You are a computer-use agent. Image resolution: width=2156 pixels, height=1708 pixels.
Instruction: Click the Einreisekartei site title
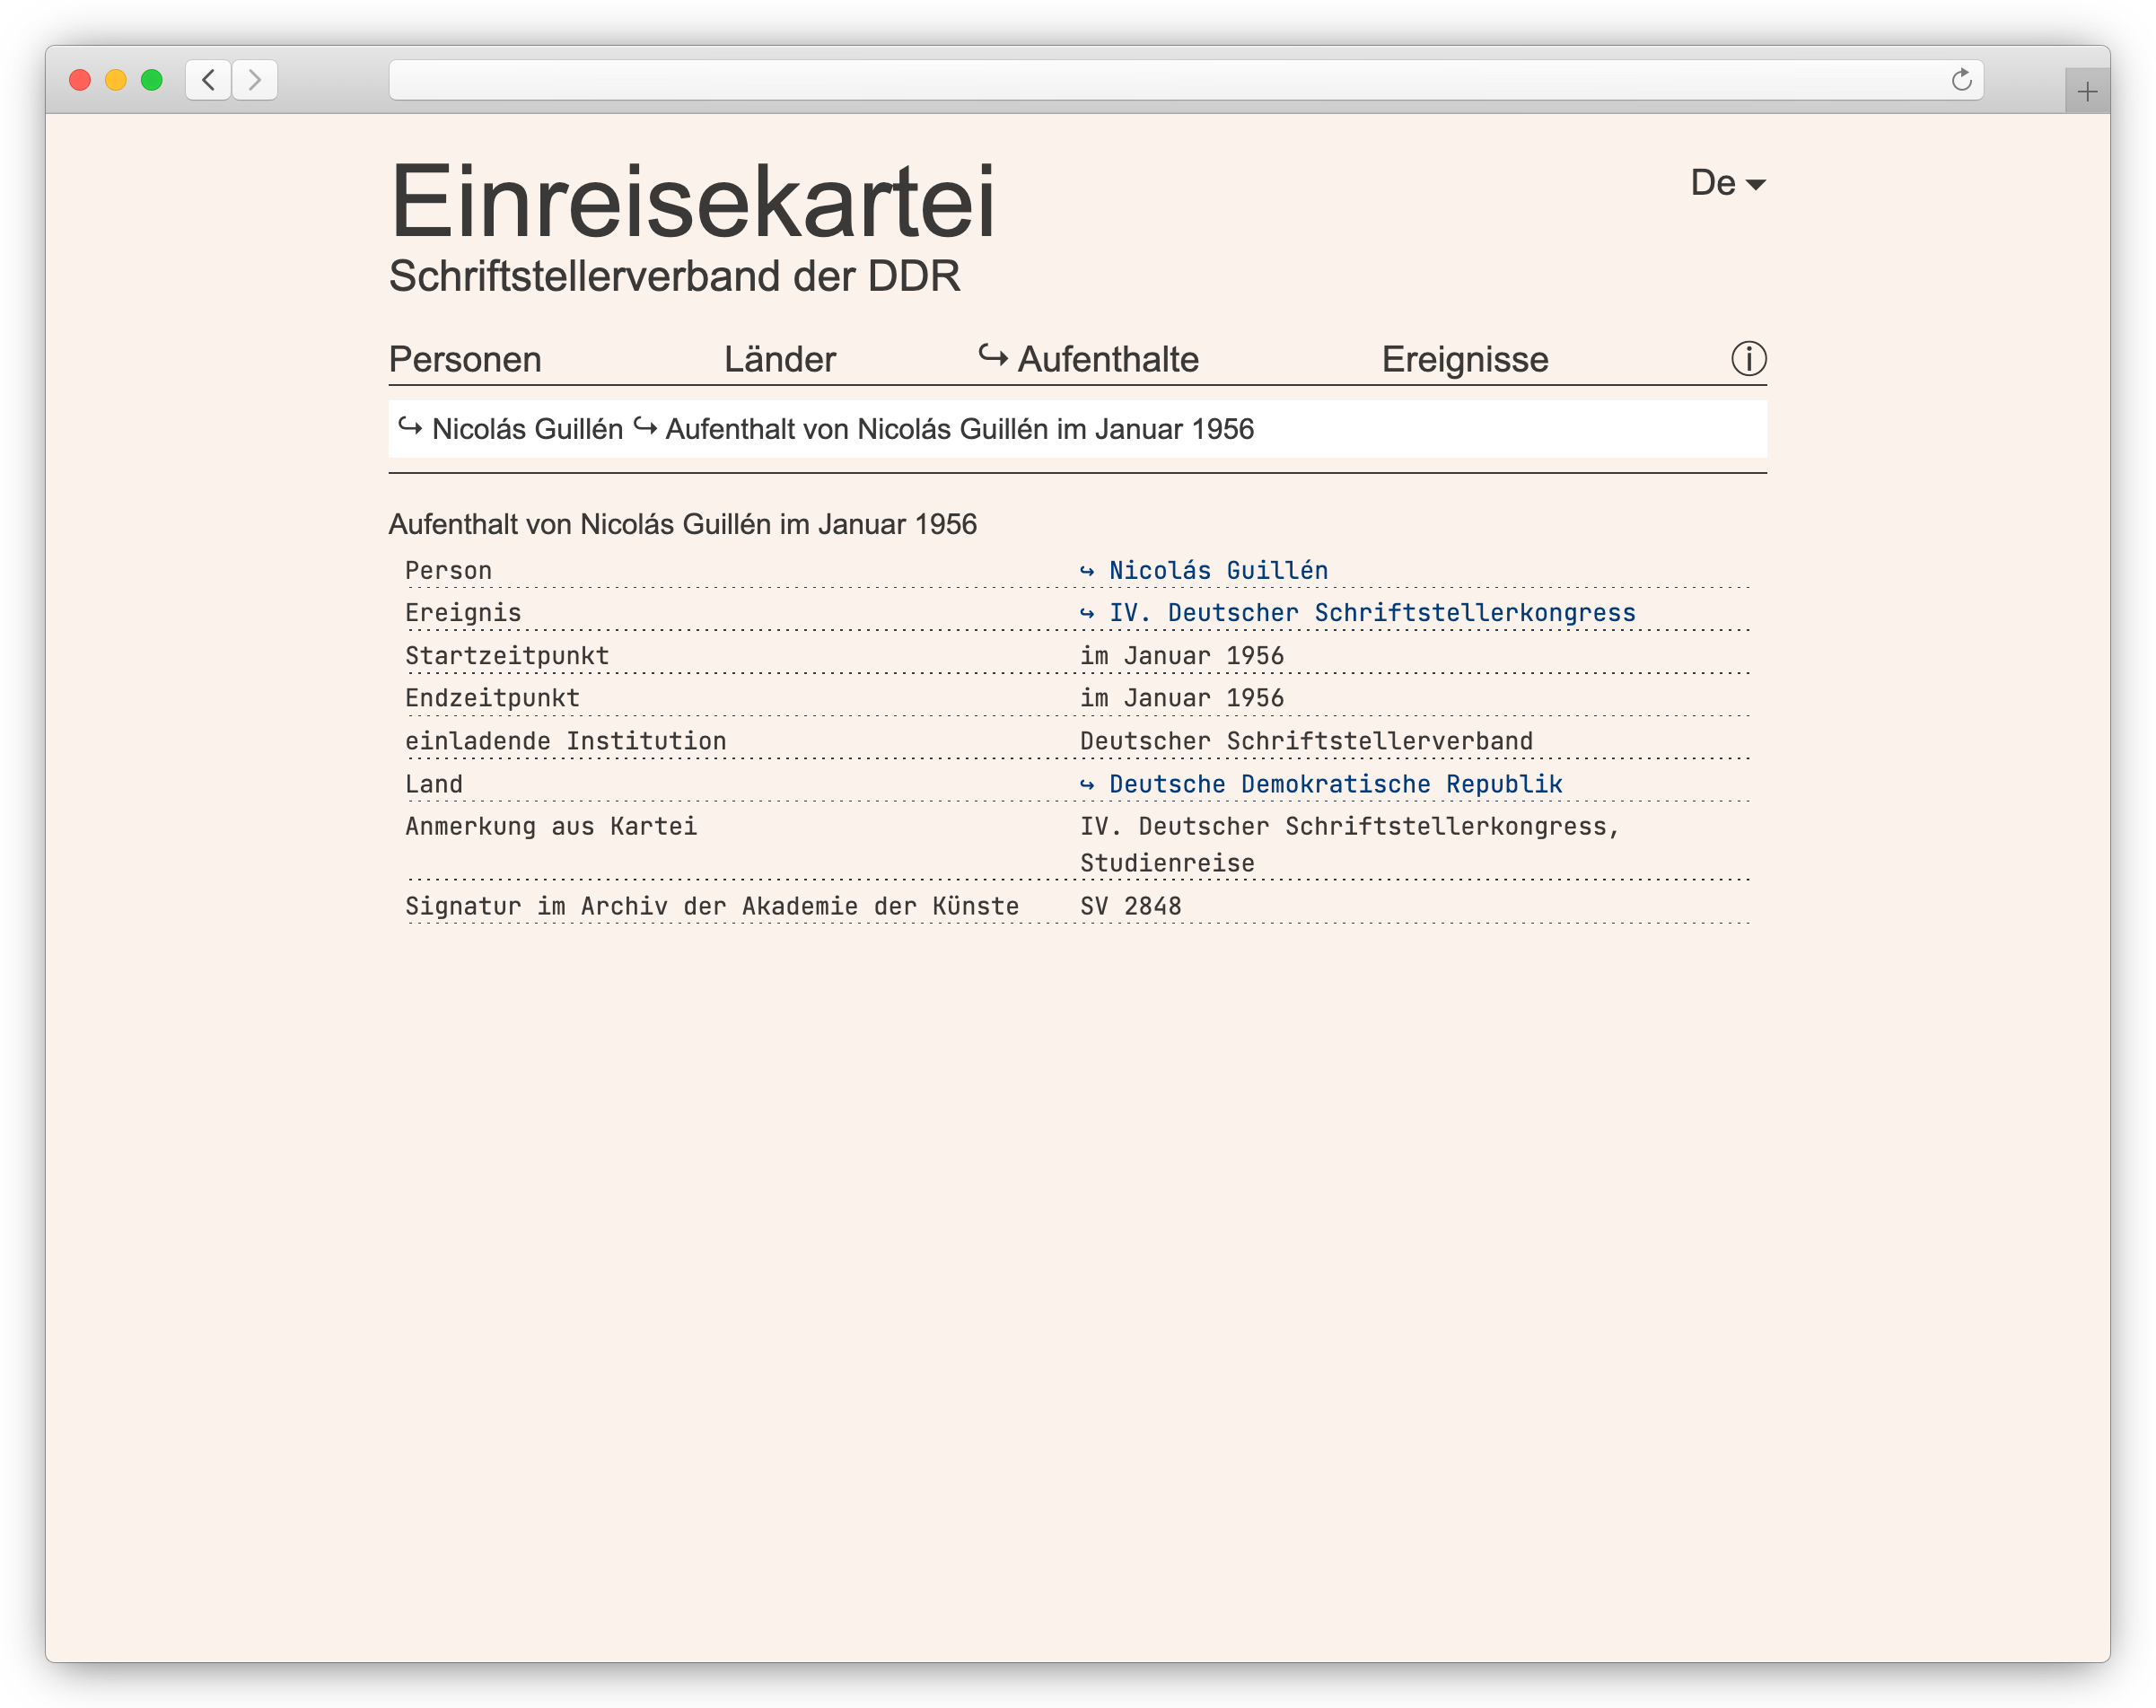coord(692,203)
